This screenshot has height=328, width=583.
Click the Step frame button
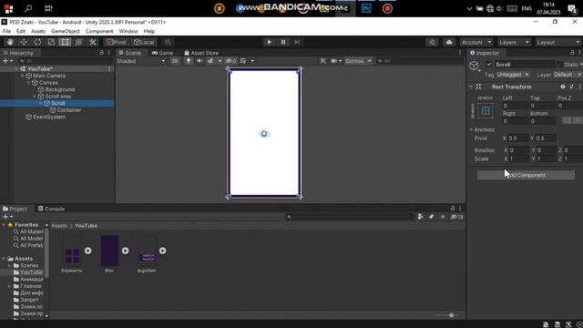pos(297,42)
